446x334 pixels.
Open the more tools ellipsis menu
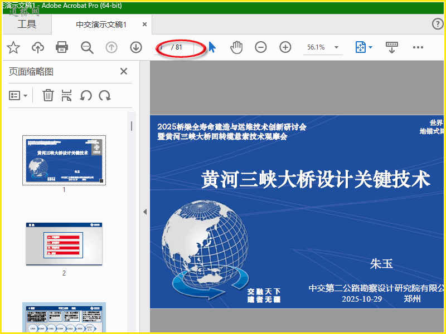pos(418,47)
